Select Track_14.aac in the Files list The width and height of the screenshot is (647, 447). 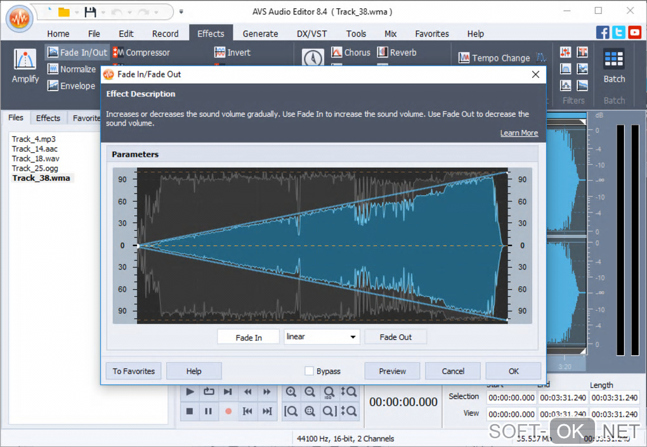35,149
